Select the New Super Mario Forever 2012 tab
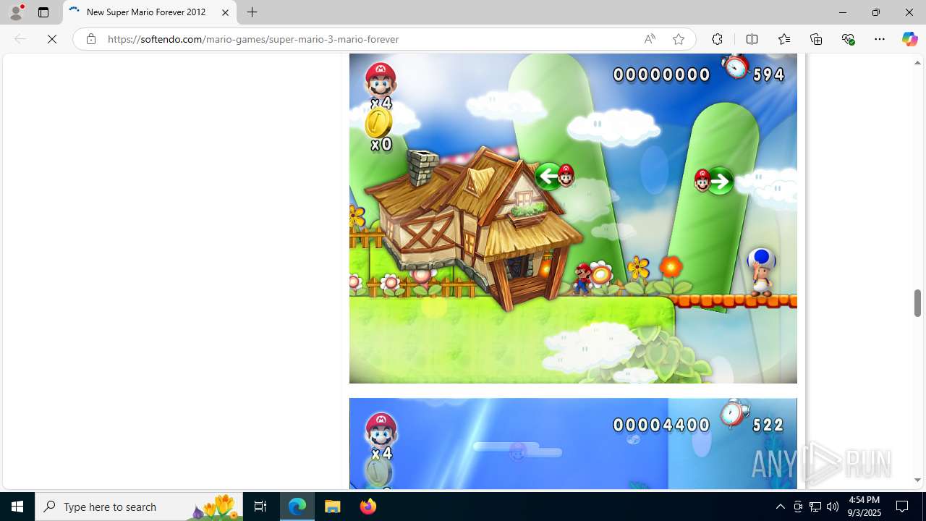This screenshot has height=521, width=926. point(150,12)
